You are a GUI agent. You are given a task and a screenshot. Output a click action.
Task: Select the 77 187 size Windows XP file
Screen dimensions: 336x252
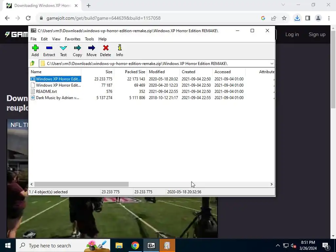click(x=152, y=85)
